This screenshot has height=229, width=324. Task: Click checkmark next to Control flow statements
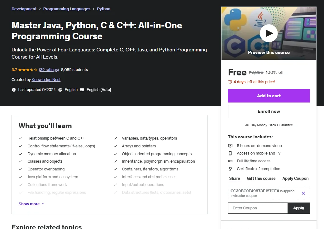[21, 146]
